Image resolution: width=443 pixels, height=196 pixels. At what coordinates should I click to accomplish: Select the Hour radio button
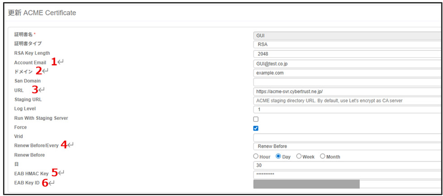[256, 156]
